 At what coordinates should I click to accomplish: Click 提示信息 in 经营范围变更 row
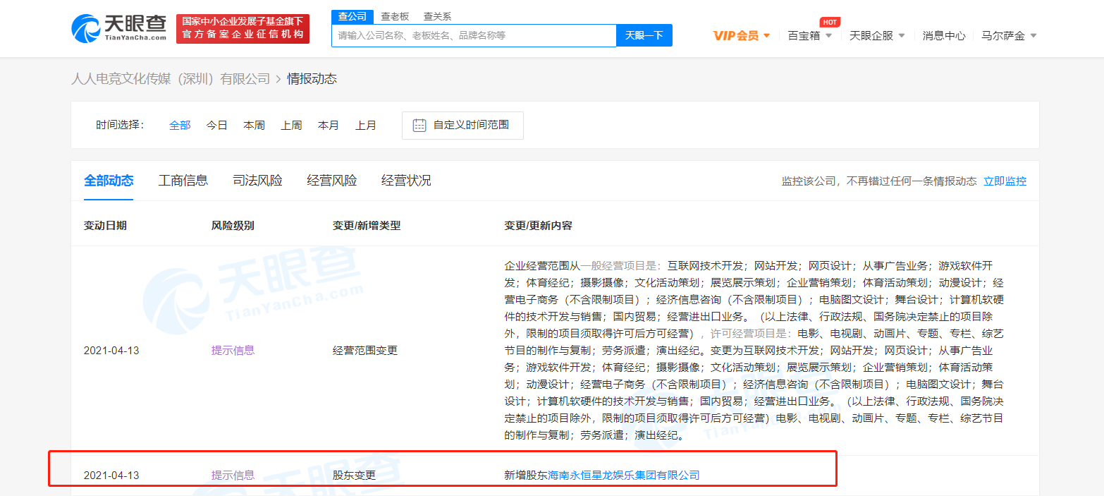(233, 351)
